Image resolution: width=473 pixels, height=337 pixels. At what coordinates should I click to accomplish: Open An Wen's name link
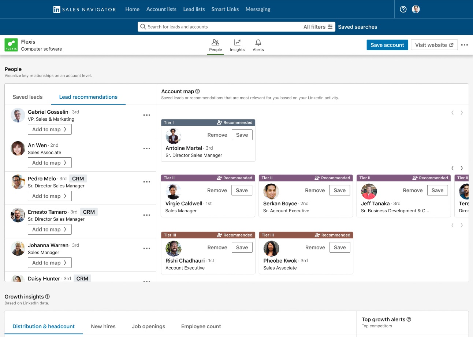(x=37, y=145)
